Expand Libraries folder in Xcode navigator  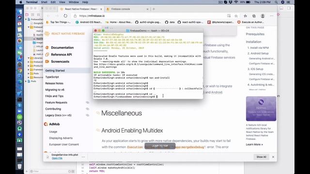[x=29, y=58]
